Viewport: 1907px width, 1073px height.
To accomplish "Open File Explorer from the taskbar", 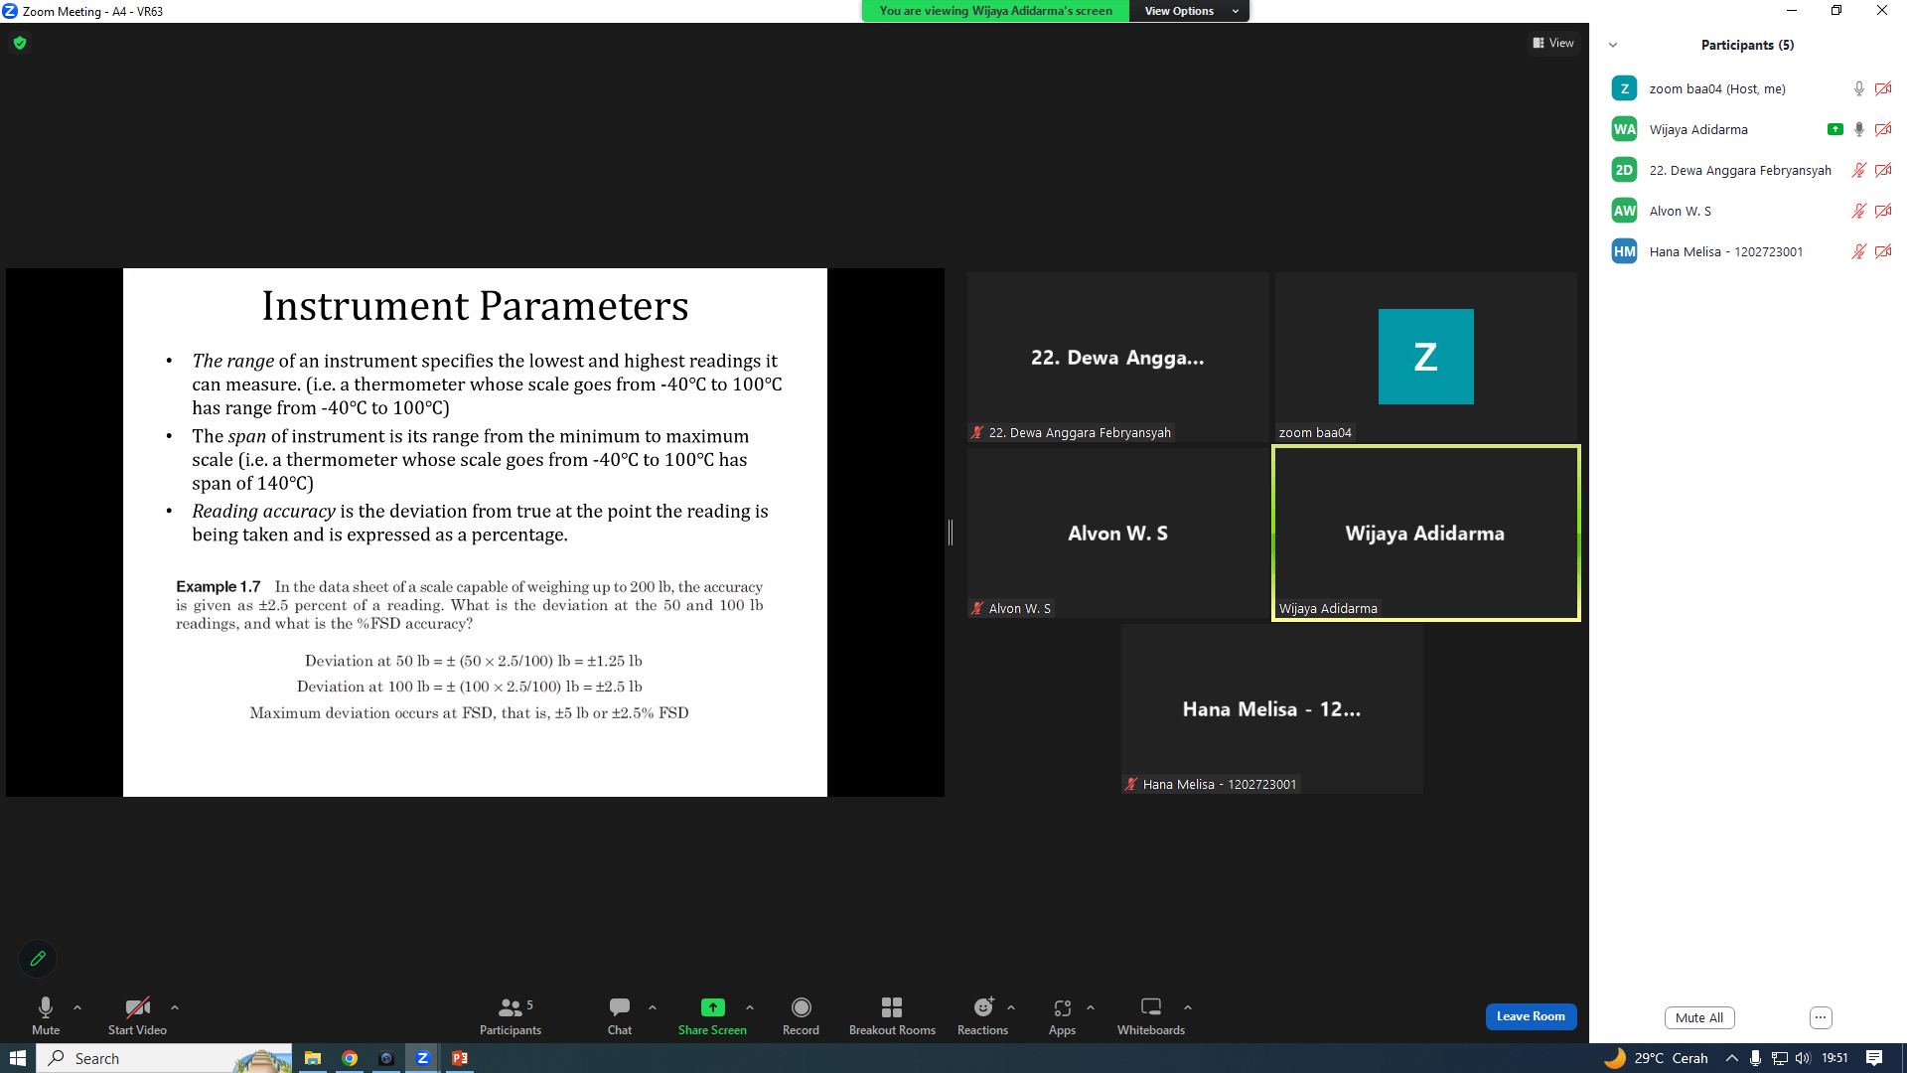I will tap(313, 1058).
